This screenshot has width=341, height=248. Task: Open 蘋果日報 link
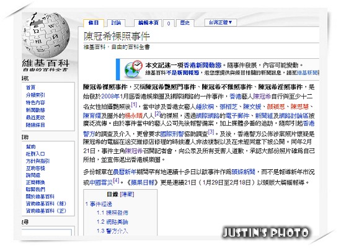pos(143,182)
